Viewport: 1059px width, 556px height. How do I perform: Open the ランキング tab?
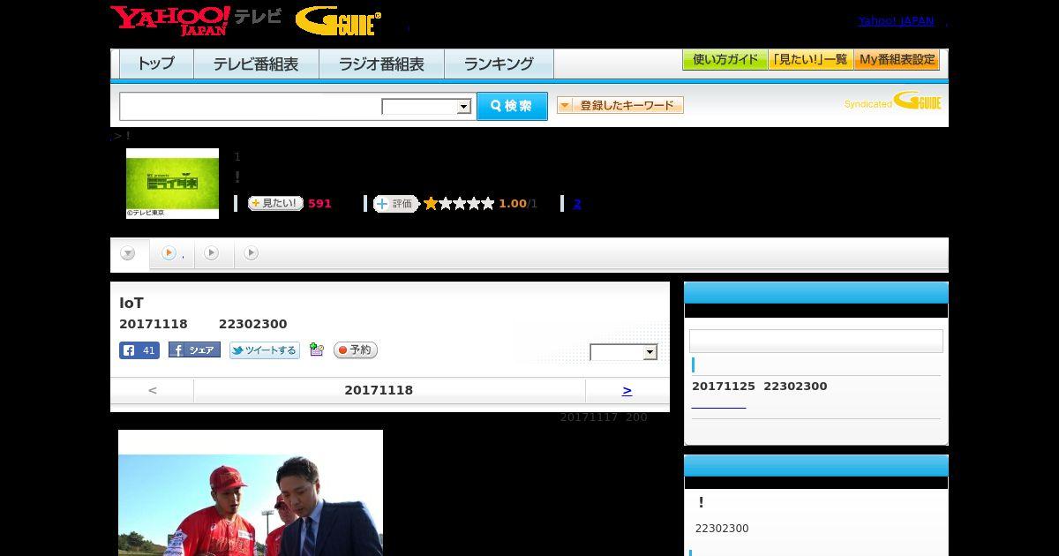[499, 64]
